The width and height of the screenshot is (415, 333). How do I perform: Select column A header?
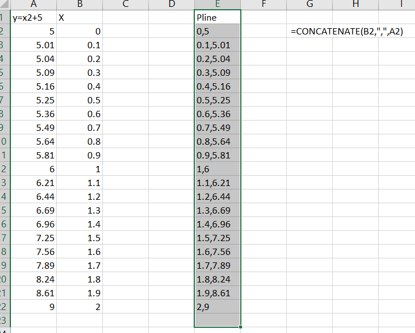(33, 4)
